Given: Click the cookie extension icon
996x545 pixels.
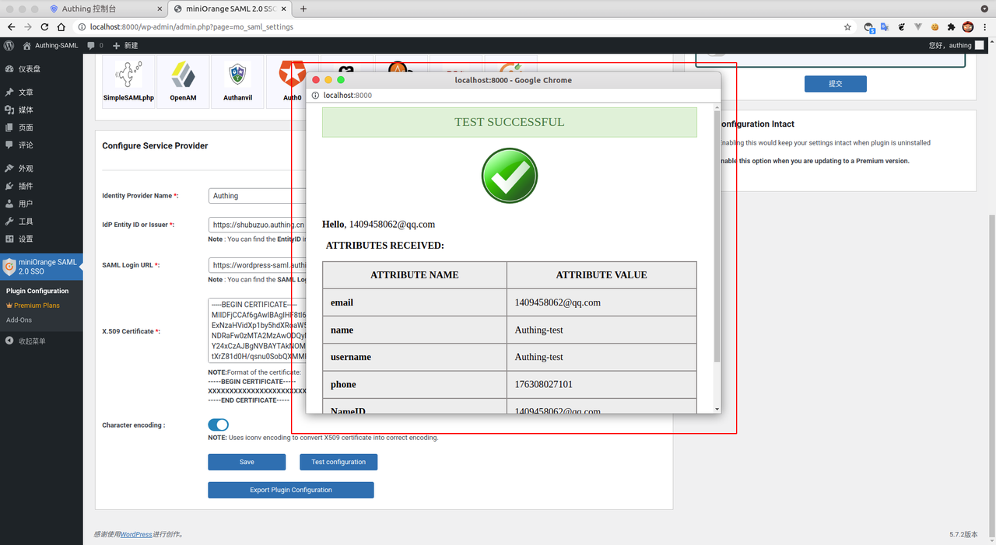Looking at the screenshot, I should tap(935, 26).
